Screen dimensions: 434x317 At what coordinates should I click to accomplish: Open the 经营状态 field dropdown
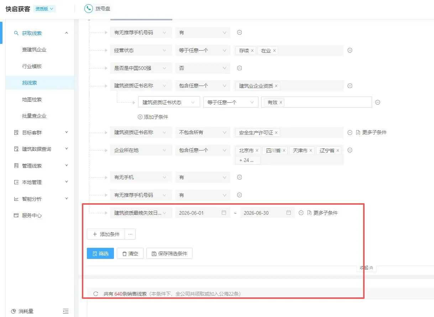pyautogui.click(x=141, y=50)
